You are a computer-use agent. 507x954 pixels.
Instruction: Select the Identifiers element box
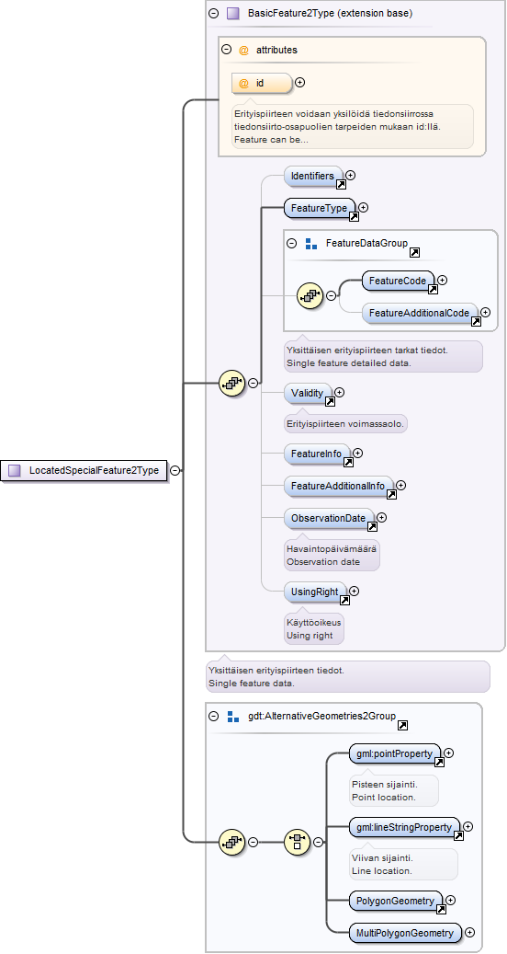(312, 175)
